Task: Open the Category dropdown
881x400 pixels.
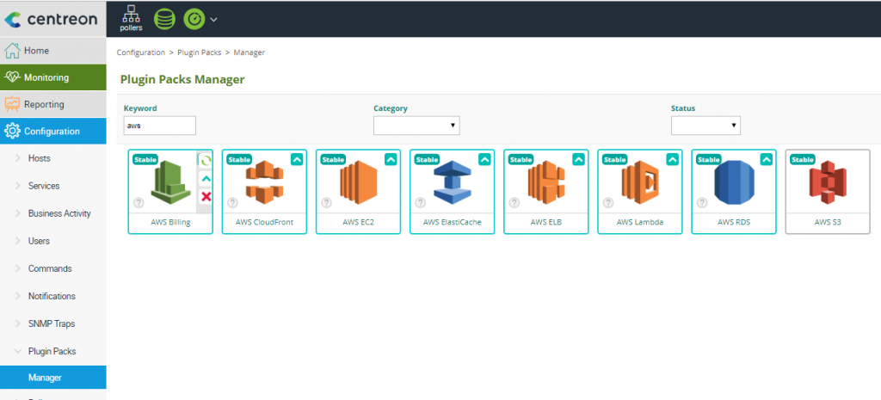Action: (416, 126)
